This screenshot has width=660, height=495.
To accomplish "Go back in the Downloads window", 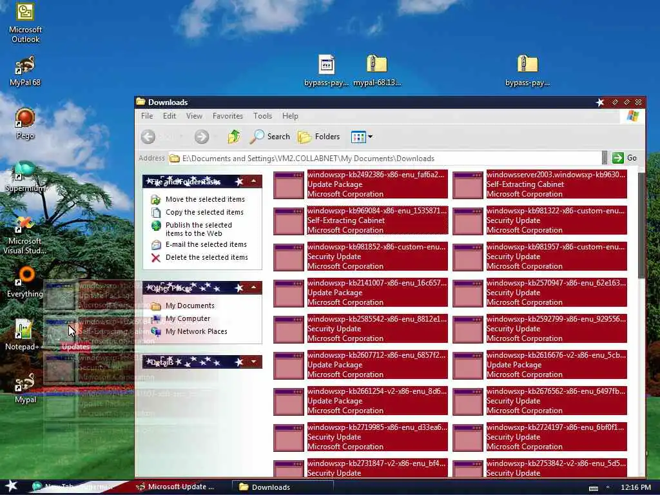I will click(148, 137).
